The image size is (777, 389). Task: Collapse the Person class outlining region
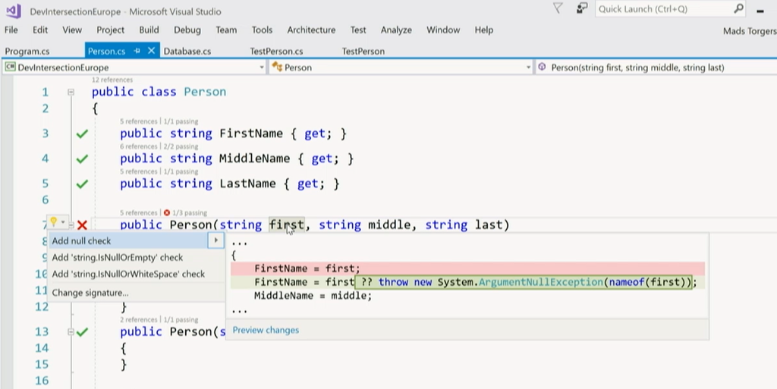coord(71,93)
